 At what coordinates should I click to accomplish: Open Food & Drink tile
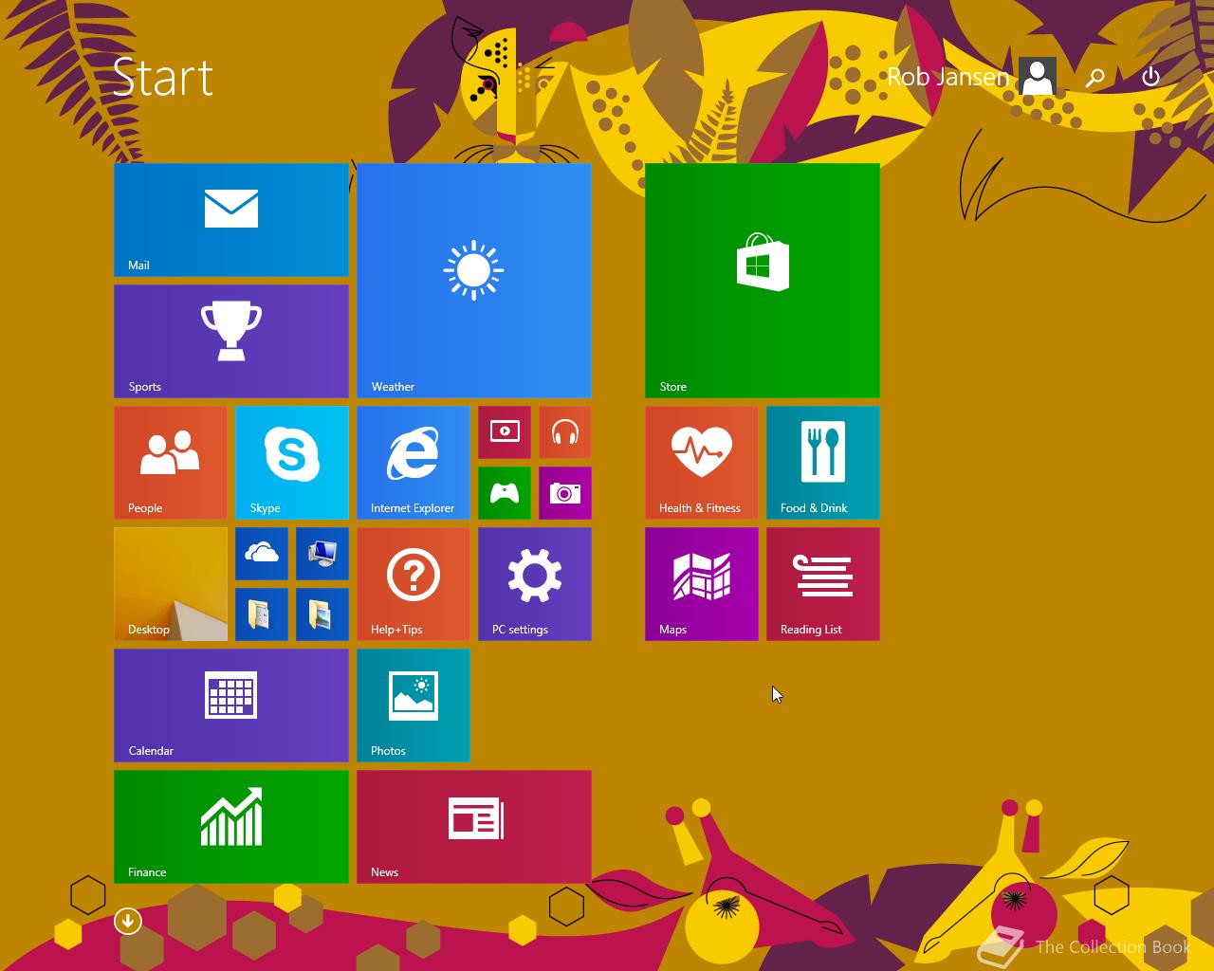[x=823, y=463]
